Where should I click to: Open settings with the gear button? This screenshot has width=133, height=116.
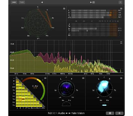[110, 113]
